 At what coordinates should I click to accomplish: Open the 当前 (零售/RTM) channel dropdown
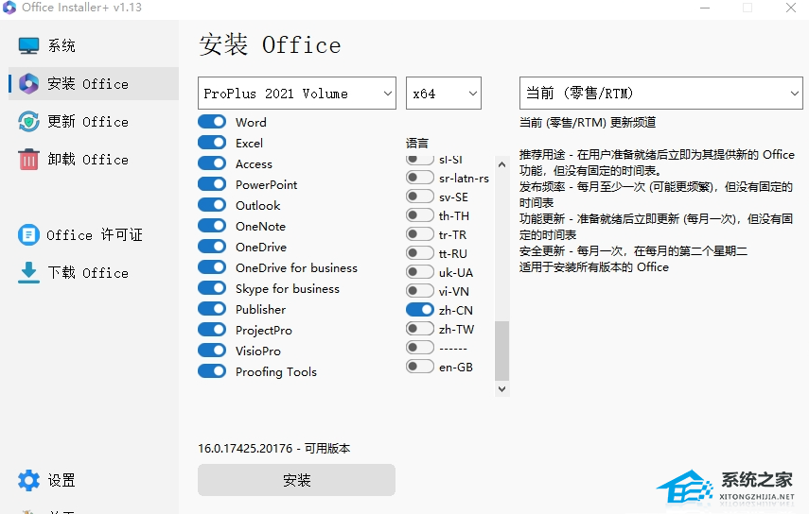(x=661, y=94)
